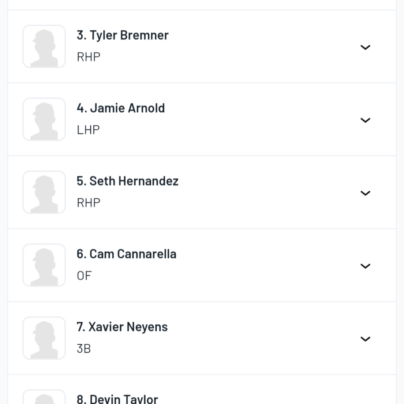Expand Xavier Neyens' details chevron
The width and height of the screenshot is (404, 404).
coord(365,339)
